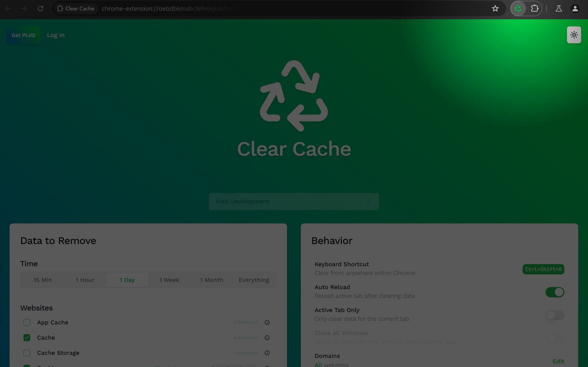Click the Ctrl+Shift+R shortcut badge

click(543, 269)
